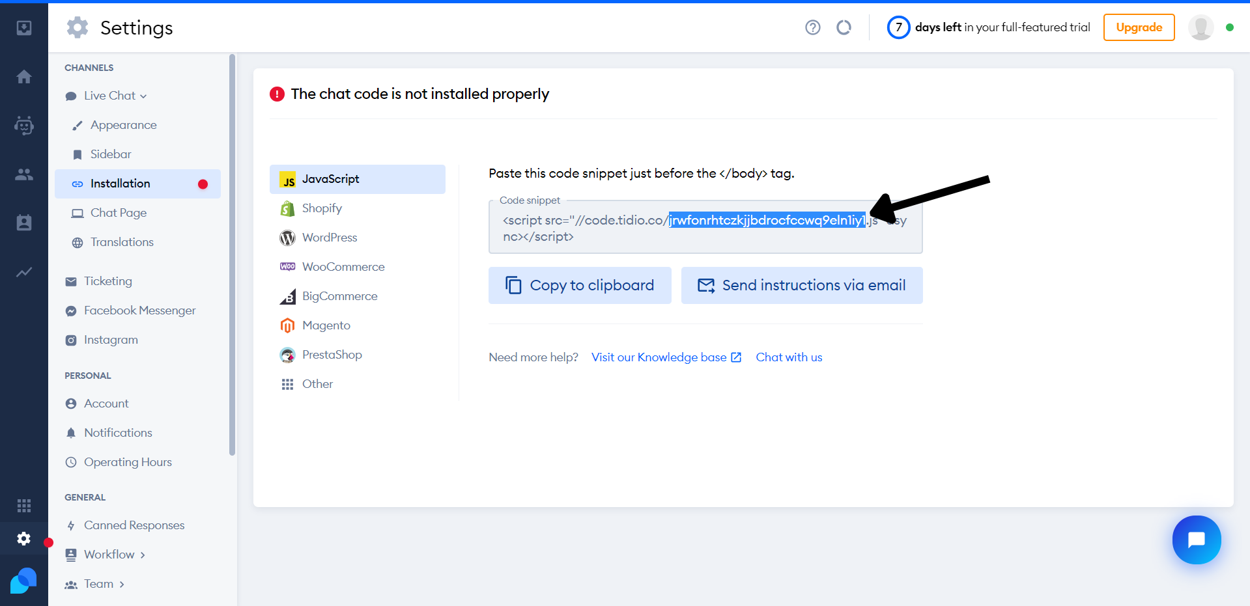Click the green online status dot
This screenshot has height=606, width=1250.
(x=1229, y=27)
